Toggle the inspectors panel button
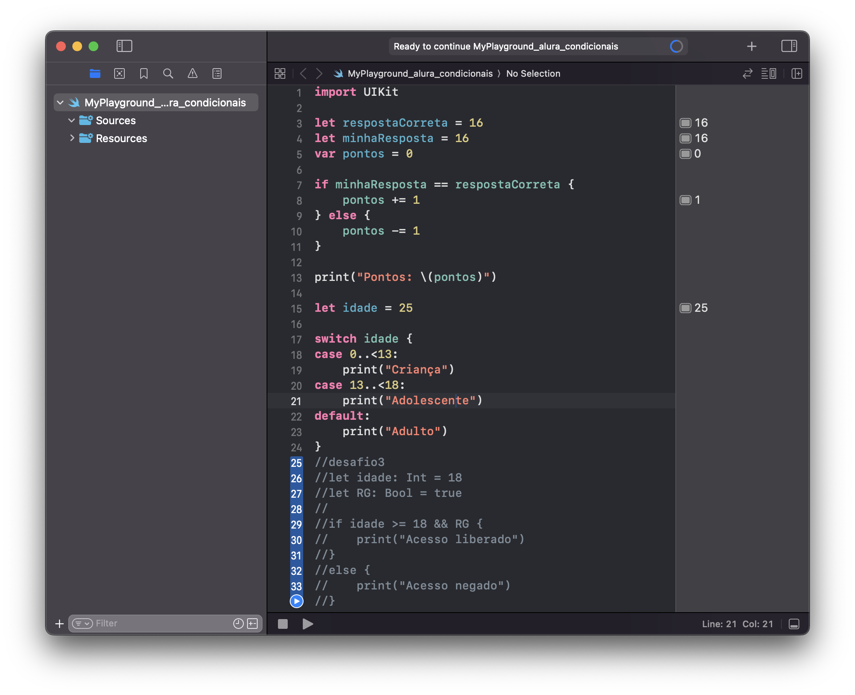 pos(789,46)
